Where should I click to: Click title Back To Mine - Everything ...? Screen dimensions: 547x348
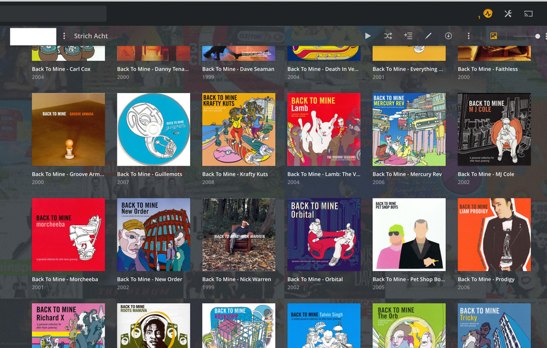[x=407, y=69]
